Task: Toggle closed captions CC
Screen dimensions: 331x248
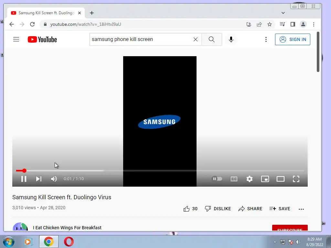Action: [x=234, y=179]
